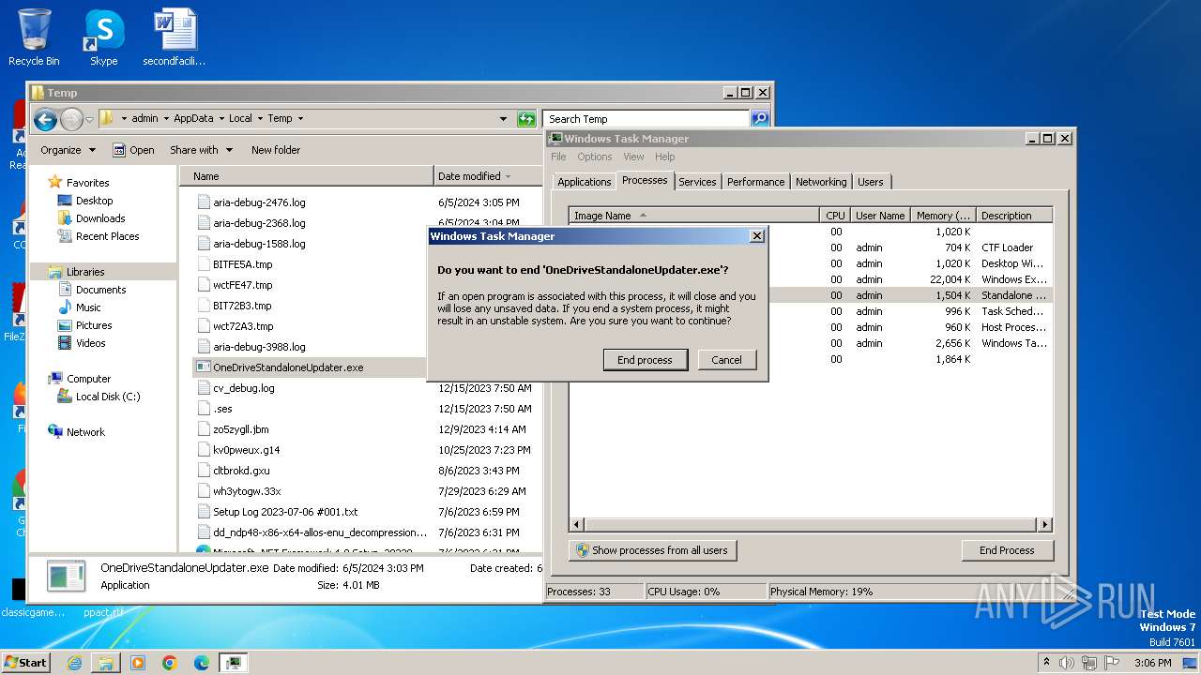The image size is (1201, 675).
Task: Expand the admin breadcrumb arrow
Action: [165, 119]
